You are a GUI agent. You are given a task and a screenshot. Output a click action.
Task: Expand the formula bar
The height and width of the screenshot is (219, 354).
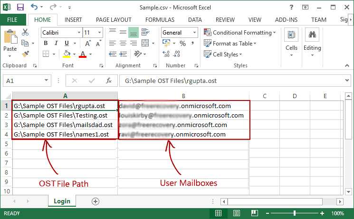347,81
